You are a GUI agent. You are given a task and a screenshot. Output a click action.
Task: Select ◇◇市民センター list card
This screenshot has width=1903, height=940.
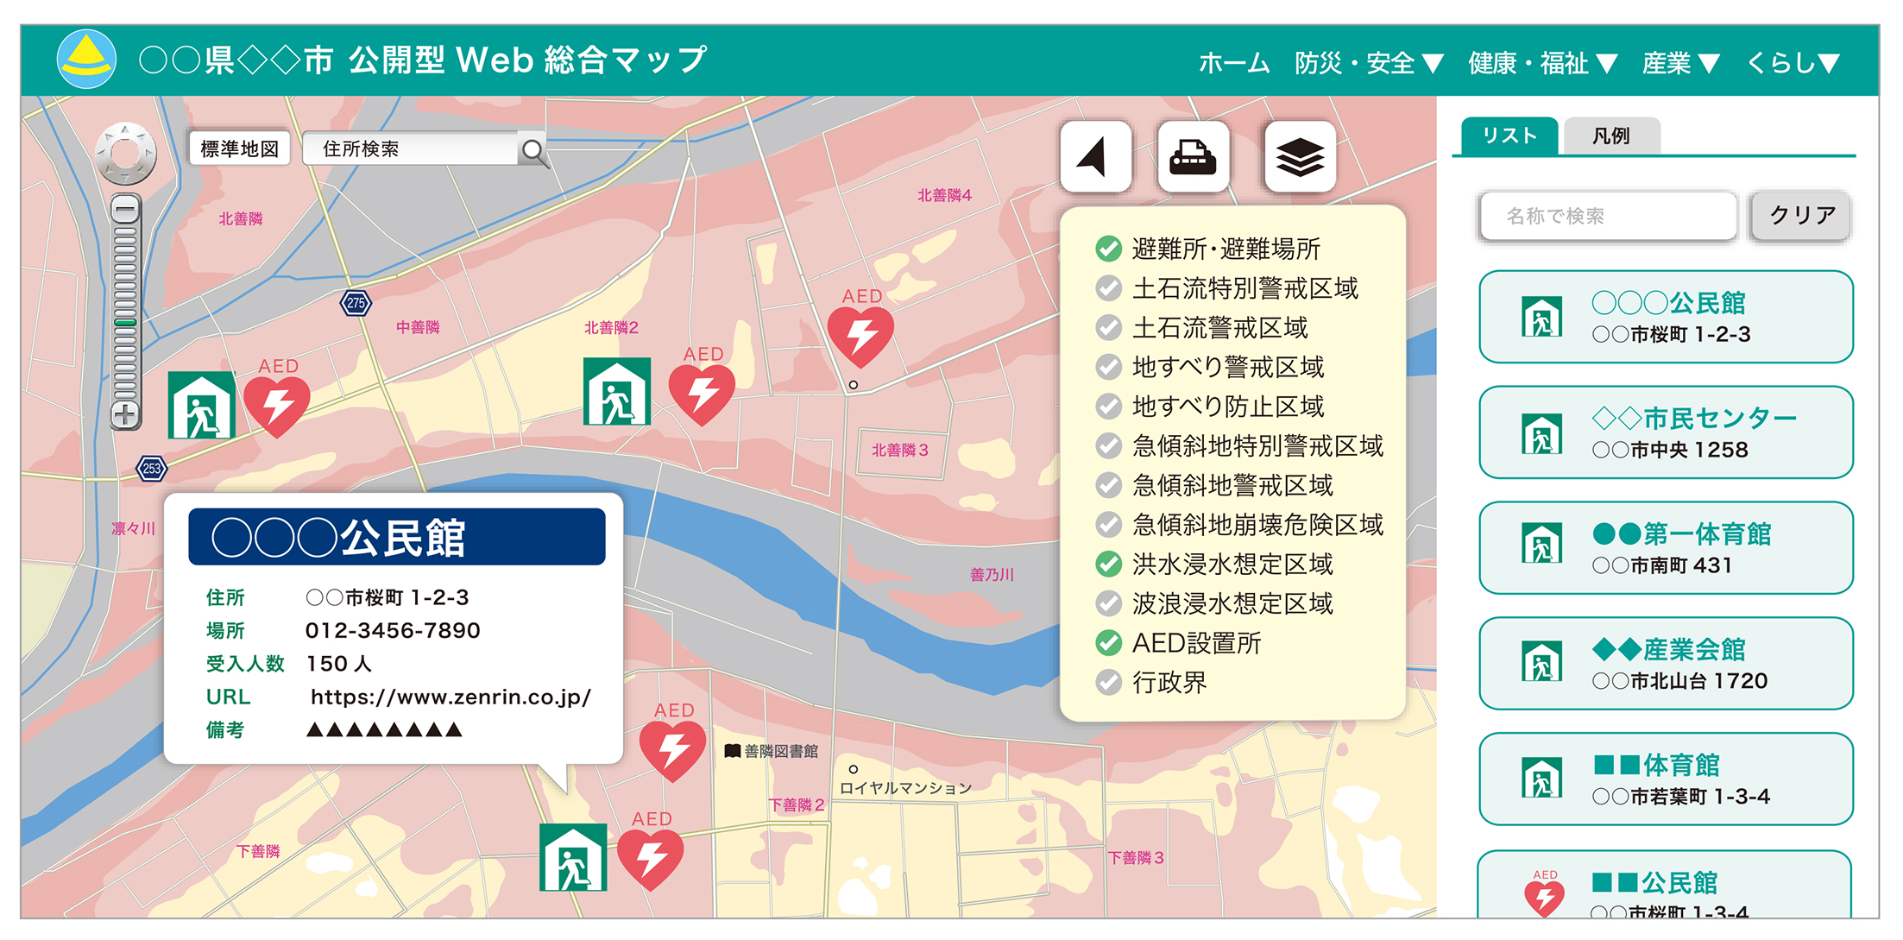point(1666,432)
